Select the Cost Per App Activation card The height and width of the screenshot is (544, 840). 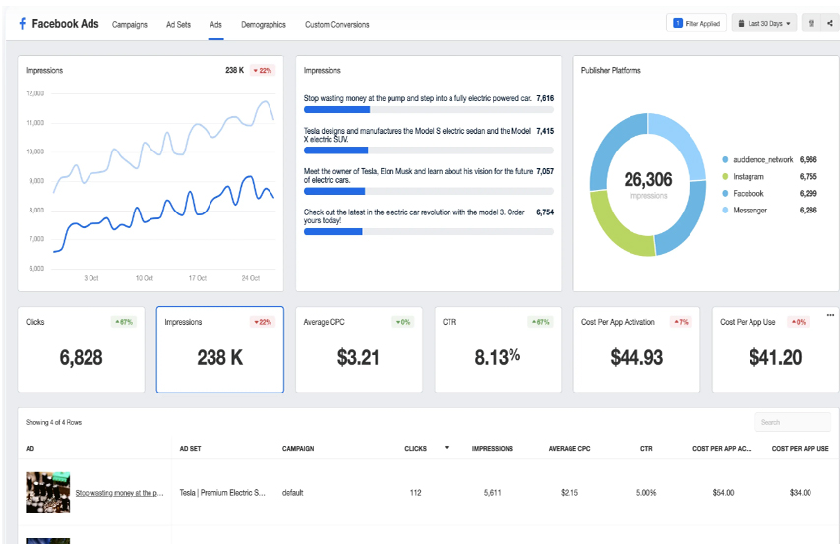[636, 349]
